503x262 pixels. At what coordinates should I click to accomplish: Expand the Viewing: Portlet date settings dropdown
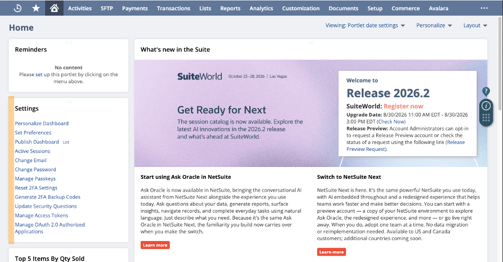coord(365,25)
